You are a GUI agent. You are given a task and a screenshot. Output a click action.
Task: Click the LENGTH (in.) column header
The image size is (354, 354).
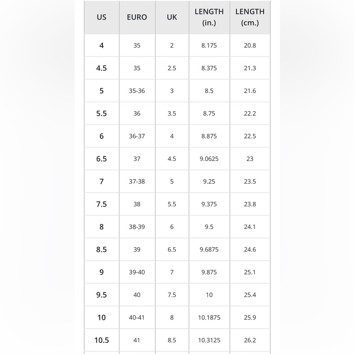tap(209, 17)
